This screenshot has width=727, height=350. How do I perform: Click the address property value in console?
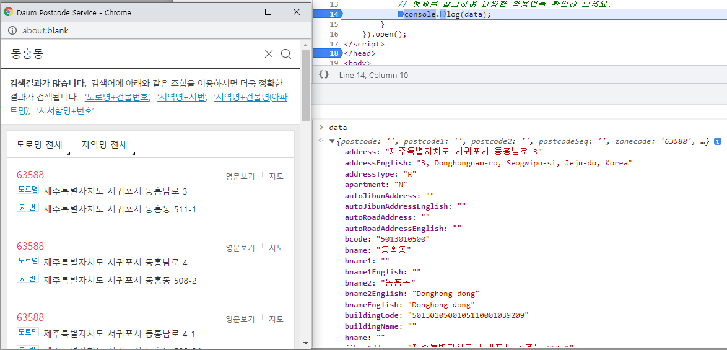463,152
